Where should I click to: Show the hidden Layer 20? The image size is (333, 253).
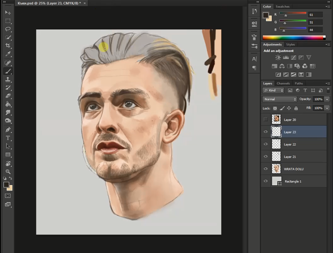tap(265, 120)
